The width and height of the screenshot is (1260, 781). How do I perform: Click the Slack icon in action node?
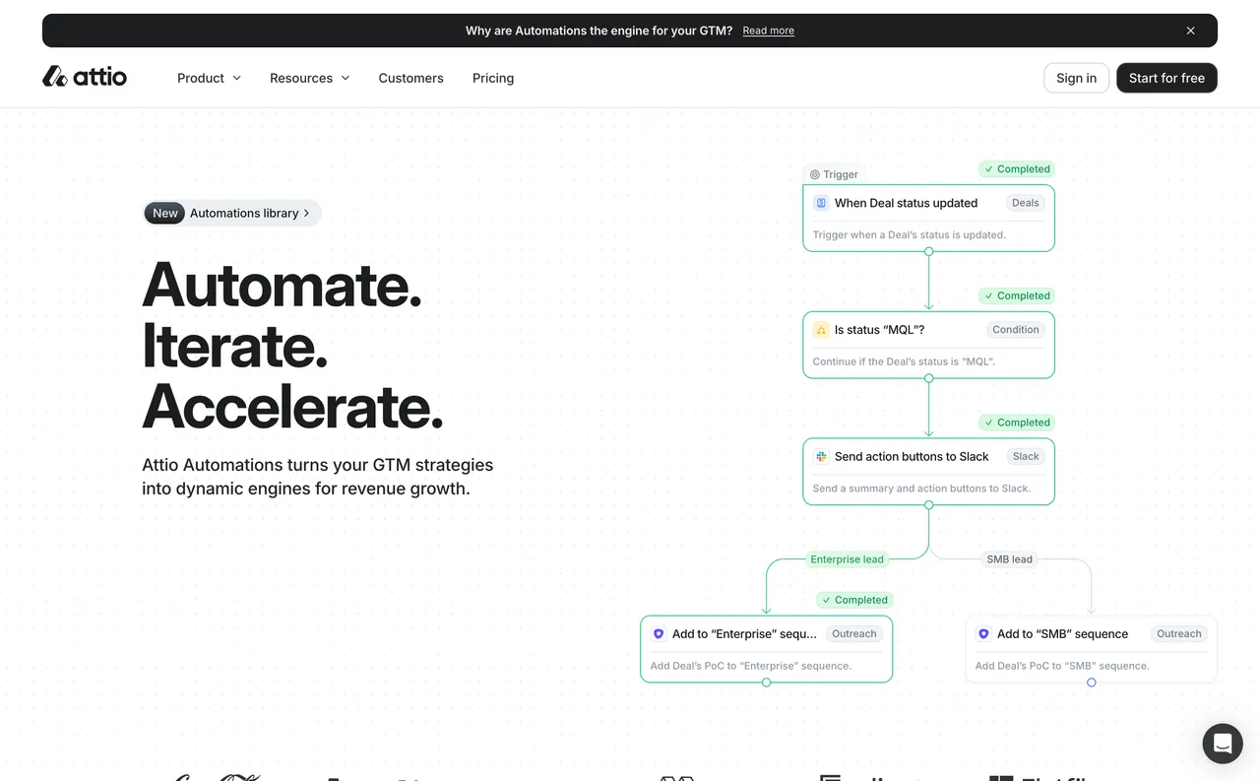click(820, 456)
